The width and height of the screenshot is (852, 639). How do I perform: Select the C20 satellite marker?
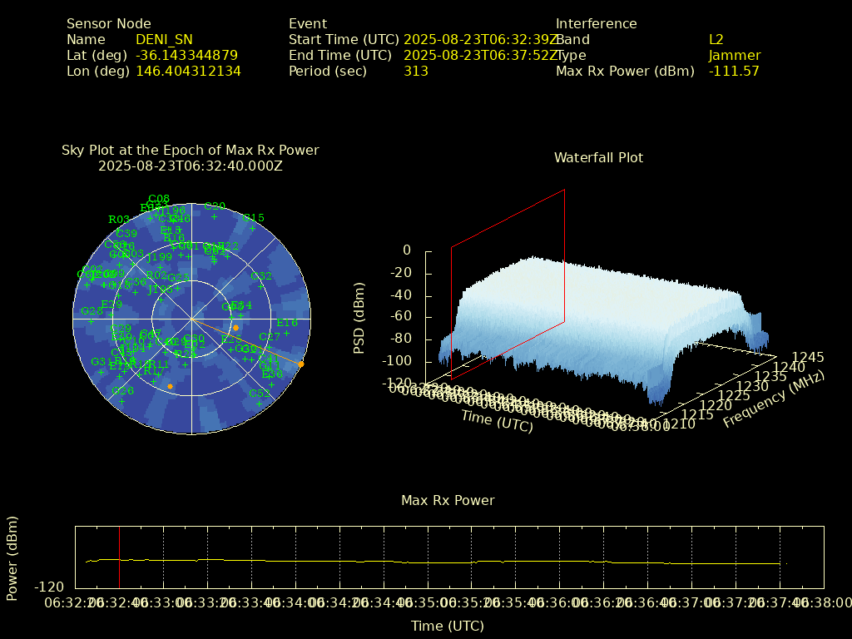[x=215, y=215]
